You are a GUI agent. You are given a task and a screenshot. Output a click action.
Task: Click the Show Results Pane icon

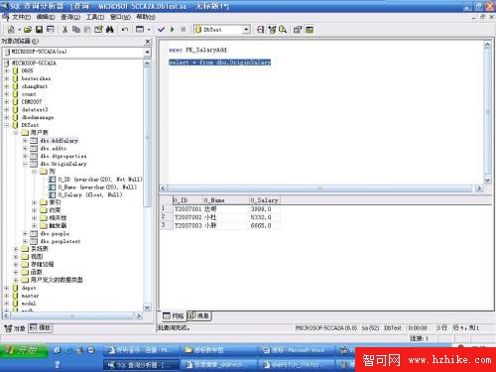[x=310, y=30]
